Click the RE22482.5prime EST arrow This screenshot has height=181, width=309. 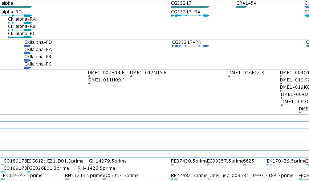click(174, 179)
